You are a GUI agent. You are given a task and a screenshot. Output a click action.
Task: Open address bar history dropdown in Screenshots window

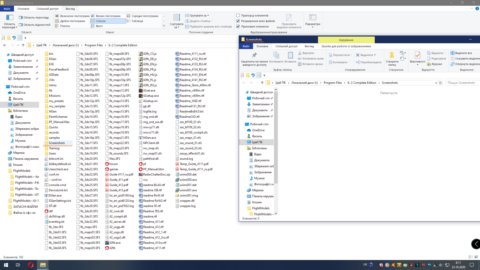coord(436,83)
